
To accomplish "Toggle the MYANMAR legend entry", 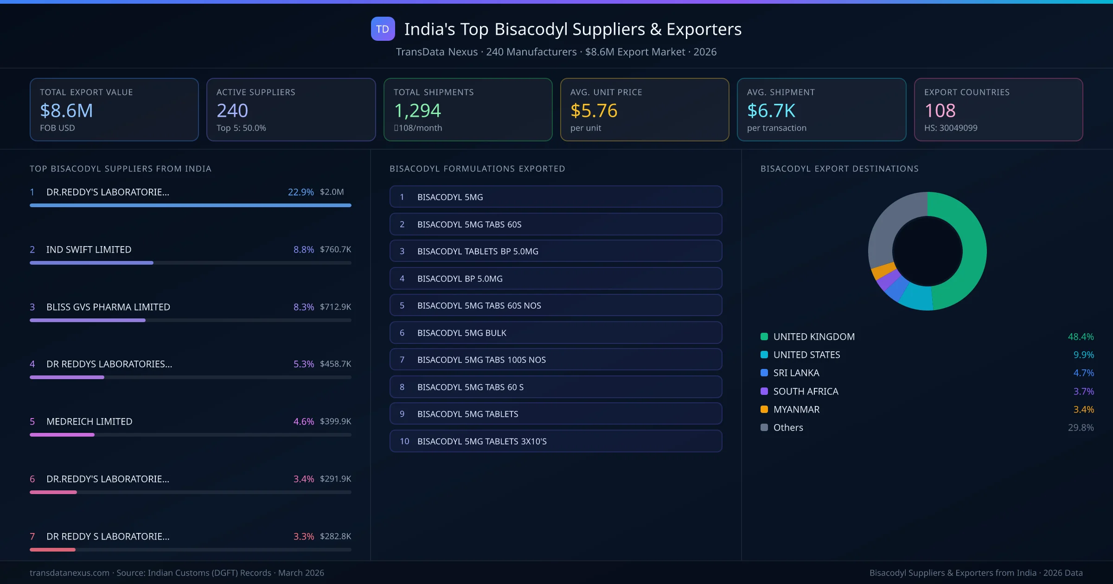I will click(x=796, y=409).
